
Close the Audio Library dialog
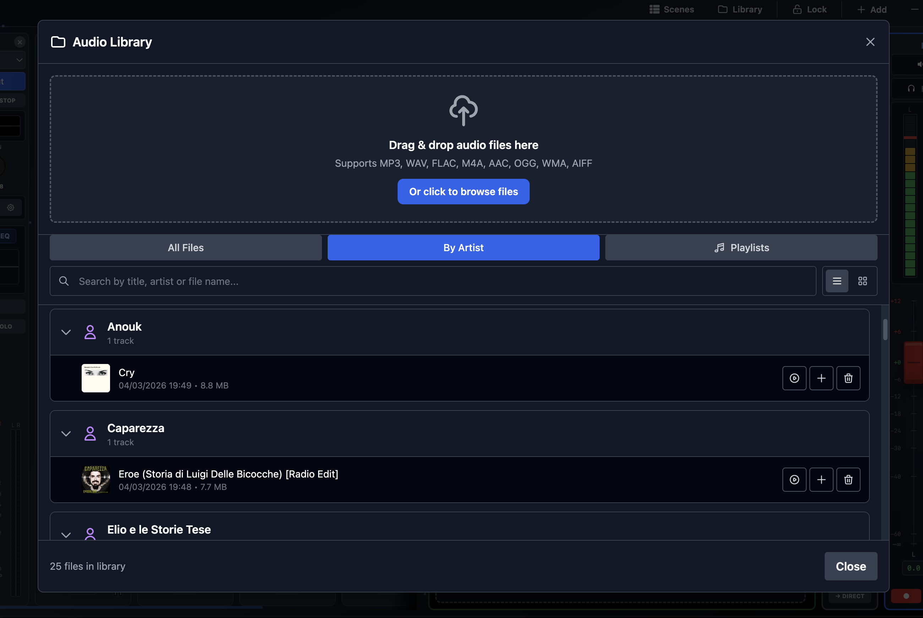click(870, 42)
